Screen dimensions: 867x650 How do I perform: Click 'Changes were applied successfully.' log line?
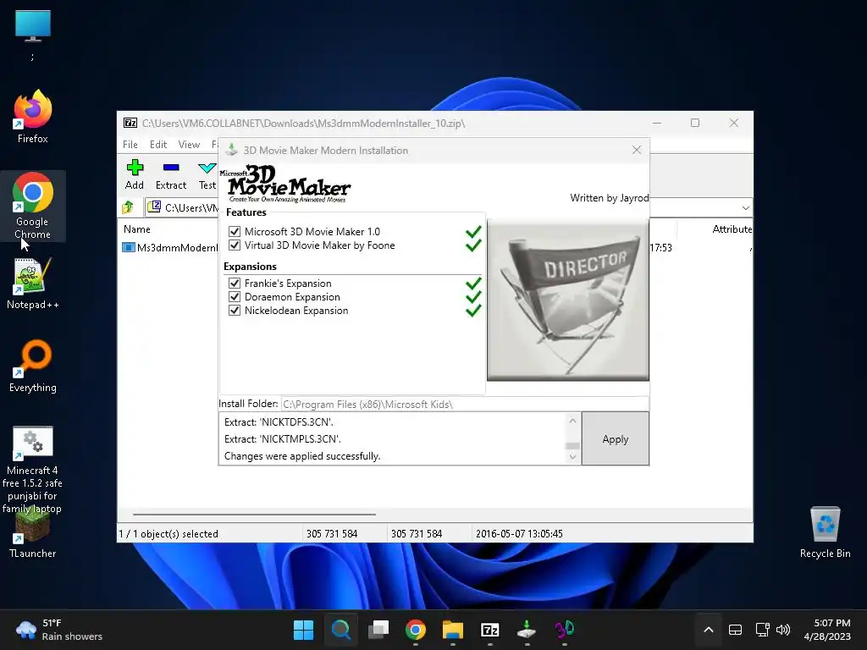(302, 456)
